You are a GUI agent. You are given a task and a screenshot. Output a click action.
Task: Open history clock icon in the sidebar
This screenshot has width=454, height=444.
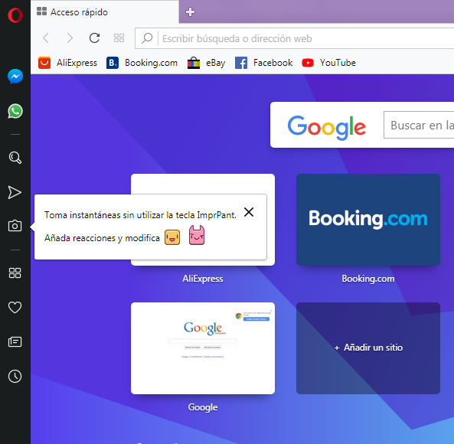[15, 377]
